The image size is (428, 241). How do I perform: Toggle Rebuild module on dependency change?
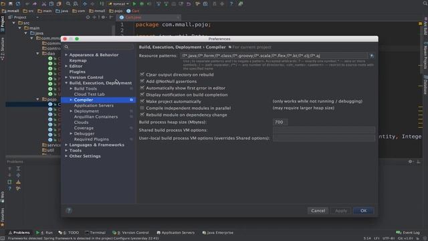coord(142,114)
